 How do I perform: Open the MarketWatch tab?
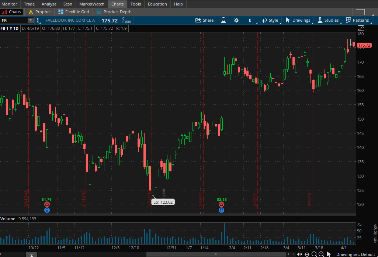point(91,4)
